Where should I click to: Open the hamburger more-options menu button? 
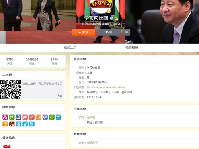click(126, 32)
